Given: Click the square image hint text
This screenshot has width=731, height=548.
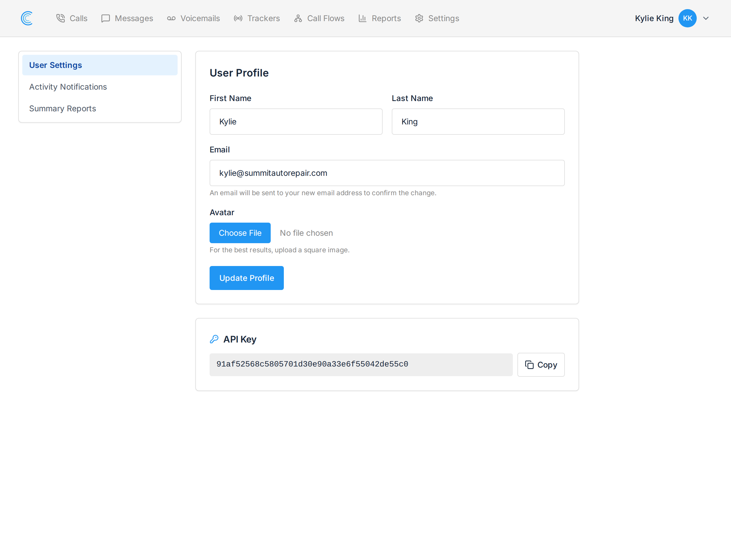Looking at the screenshot, I should tap(280, 250).
